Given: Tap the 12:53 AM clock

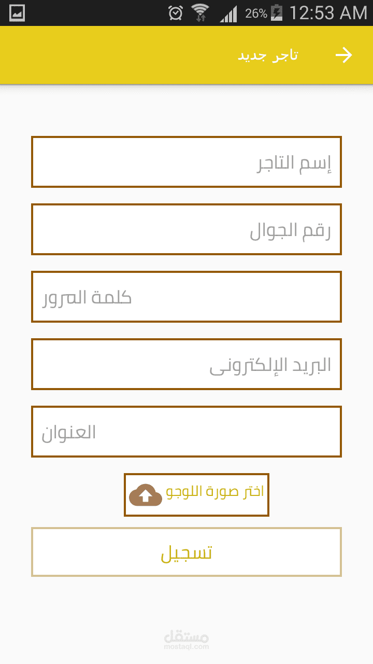Looking at the screenshot, I should pos(328,13).
